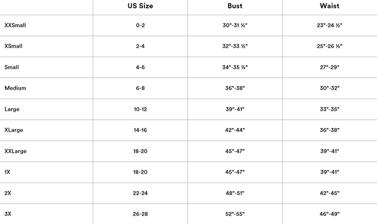Select the 3X row label
The height and width of the screenshot is (224, 377).
pyautogui.click(x=8, y=214)
